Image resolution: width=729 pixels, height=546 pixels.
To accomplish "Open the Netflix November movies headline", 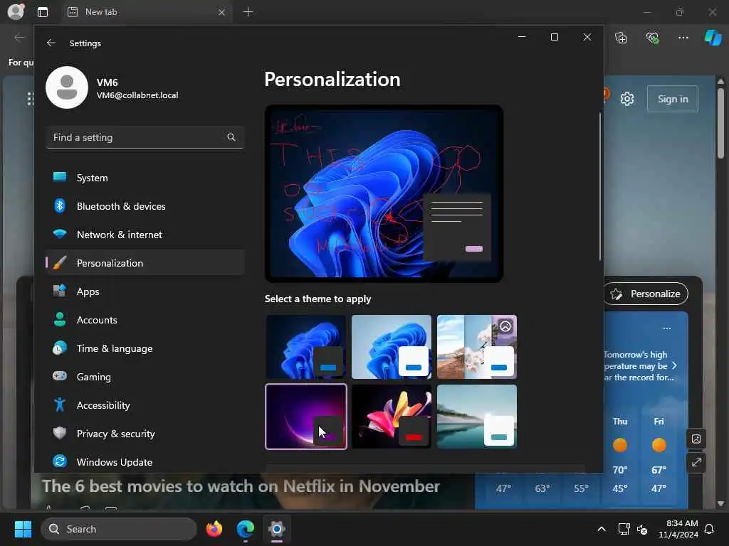I will pos(241,486).
